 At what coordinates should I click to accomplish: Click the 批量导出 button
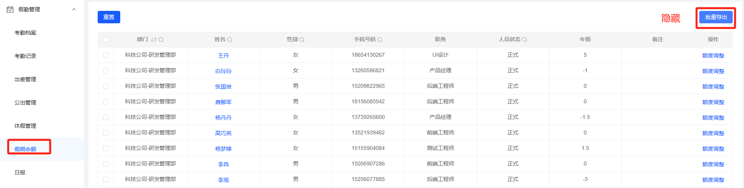716,17
